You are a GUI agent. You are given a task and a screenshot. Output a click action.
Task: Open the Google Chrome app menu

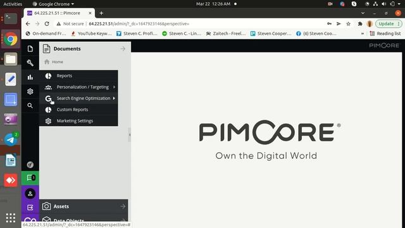point(53,4)
